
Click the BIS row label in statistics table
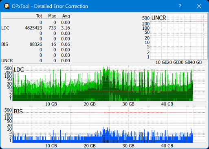coord(4,44)
